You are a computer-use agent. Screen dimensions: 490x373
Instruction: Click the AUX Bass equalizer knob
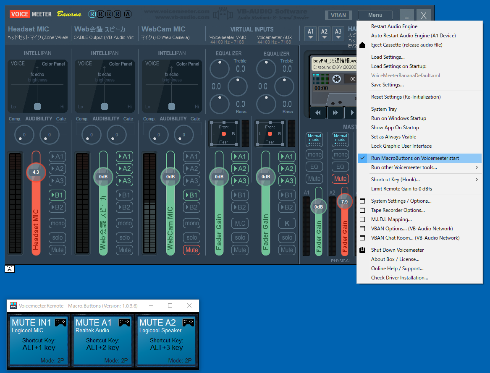266,104
